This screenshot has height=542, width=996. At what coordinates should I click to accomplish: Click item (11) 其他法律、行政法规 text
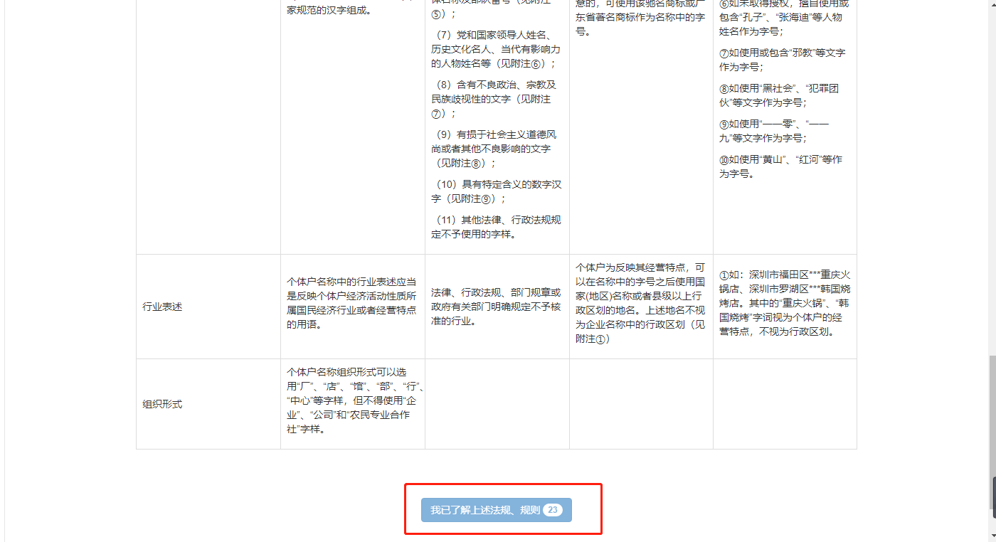click(x=497, y=227)
